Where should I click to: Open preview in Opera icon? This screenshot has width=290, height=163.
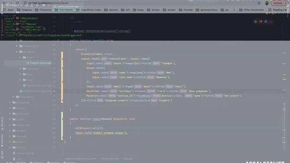pyautogui.click(x=271, y=22)
